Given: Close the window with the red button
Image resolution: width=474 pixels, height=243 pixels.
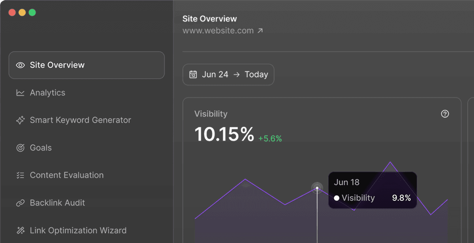Looking at the screenshot, I should tap(12, 13).
